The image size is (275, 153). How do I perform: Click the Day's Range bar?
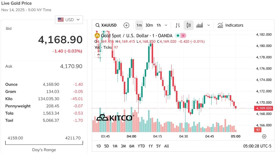44,143
